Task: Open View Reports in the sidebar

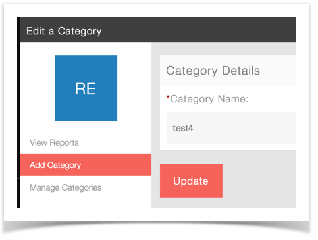Action: [x=54, y=142]
